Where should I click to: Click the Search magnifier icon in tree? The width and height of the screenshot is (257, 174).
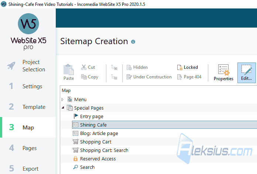click(75, 167)
